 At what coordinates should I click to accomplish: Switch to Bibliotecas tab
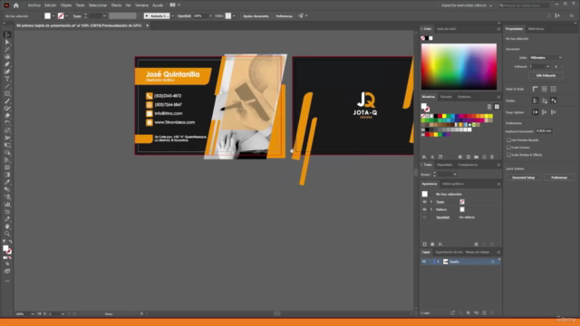coord(536,29)
